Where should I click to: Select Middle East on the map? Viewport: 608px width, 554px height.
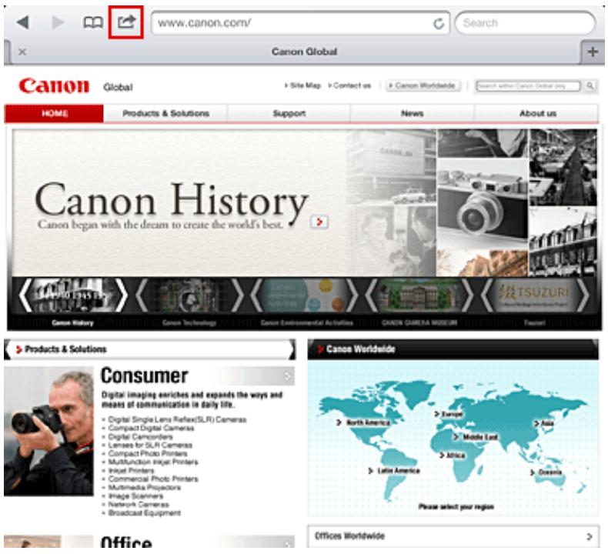476,437
